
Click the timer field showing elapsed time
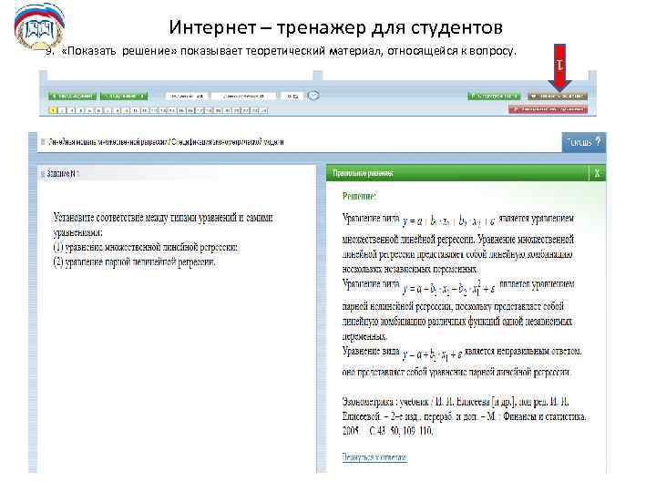[x=292, y=97]
